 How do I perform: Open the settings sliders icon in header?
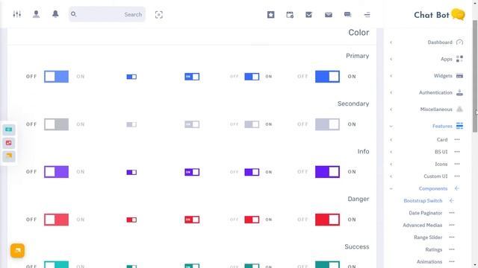pyautogui.click(x=17, y=14)
